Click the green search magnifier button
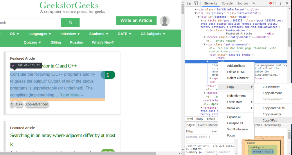Screen dimensions: 292x155 pos(71,23)
